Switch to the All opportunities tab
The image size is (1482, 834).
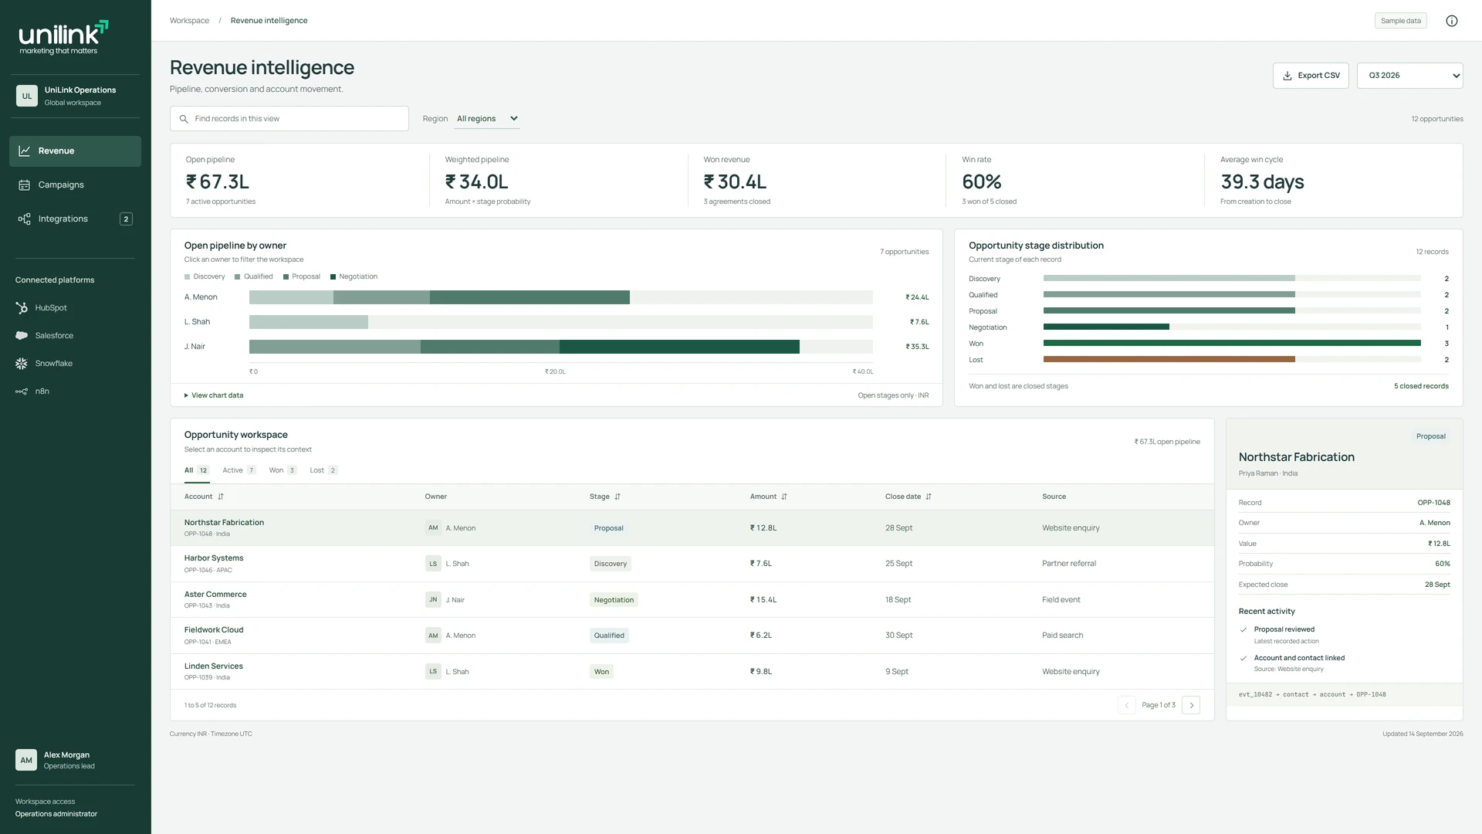[x=196, y=470]
